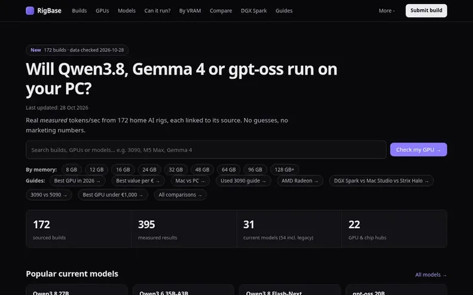Filter by 64 GB memory

tap(228, 170)
